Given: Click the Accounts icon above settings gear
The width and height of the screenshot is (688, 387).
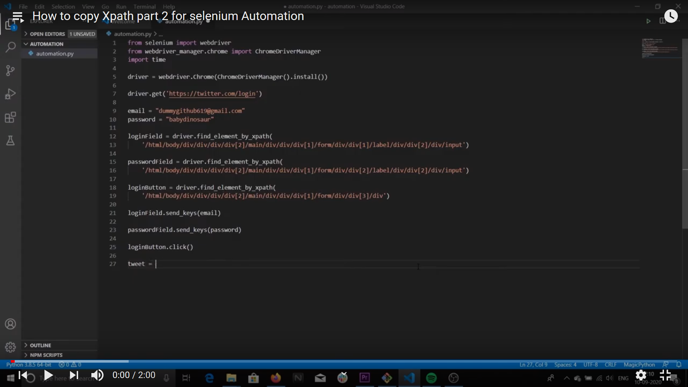Looking at the screenshot, I should [x=10, y=324].
